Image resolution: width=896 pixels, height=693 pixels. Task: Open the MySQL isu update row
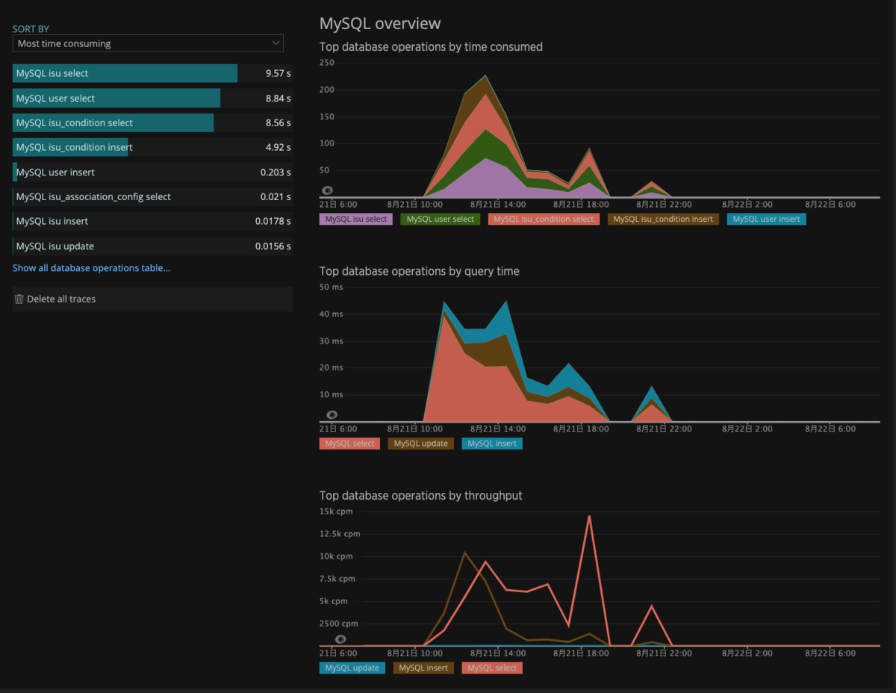tap(152, 246)
